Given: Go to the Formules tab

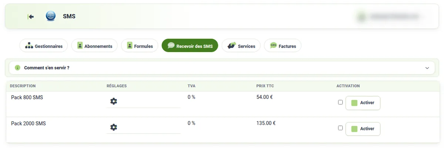Looking at the screenshot, I should (139, 46).
